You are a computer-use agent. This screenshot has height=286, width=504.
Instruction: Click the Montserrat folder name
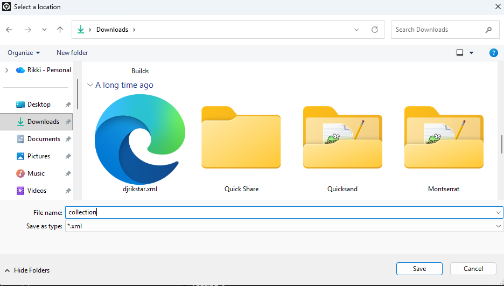[444, 189]
